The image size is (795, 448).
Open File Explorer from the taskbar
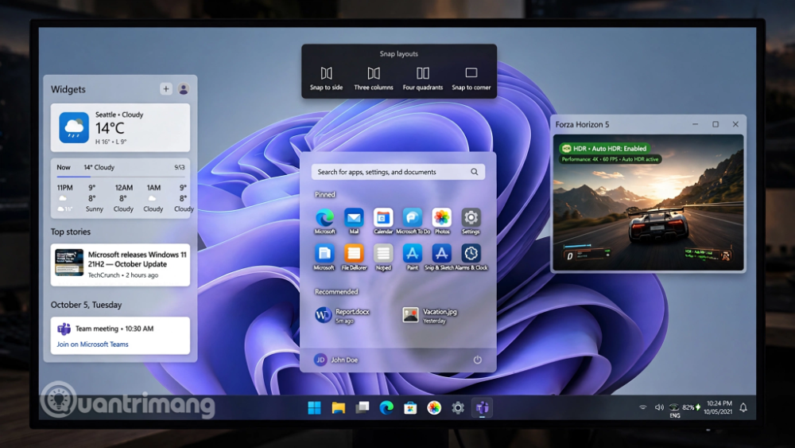point(338,407)
